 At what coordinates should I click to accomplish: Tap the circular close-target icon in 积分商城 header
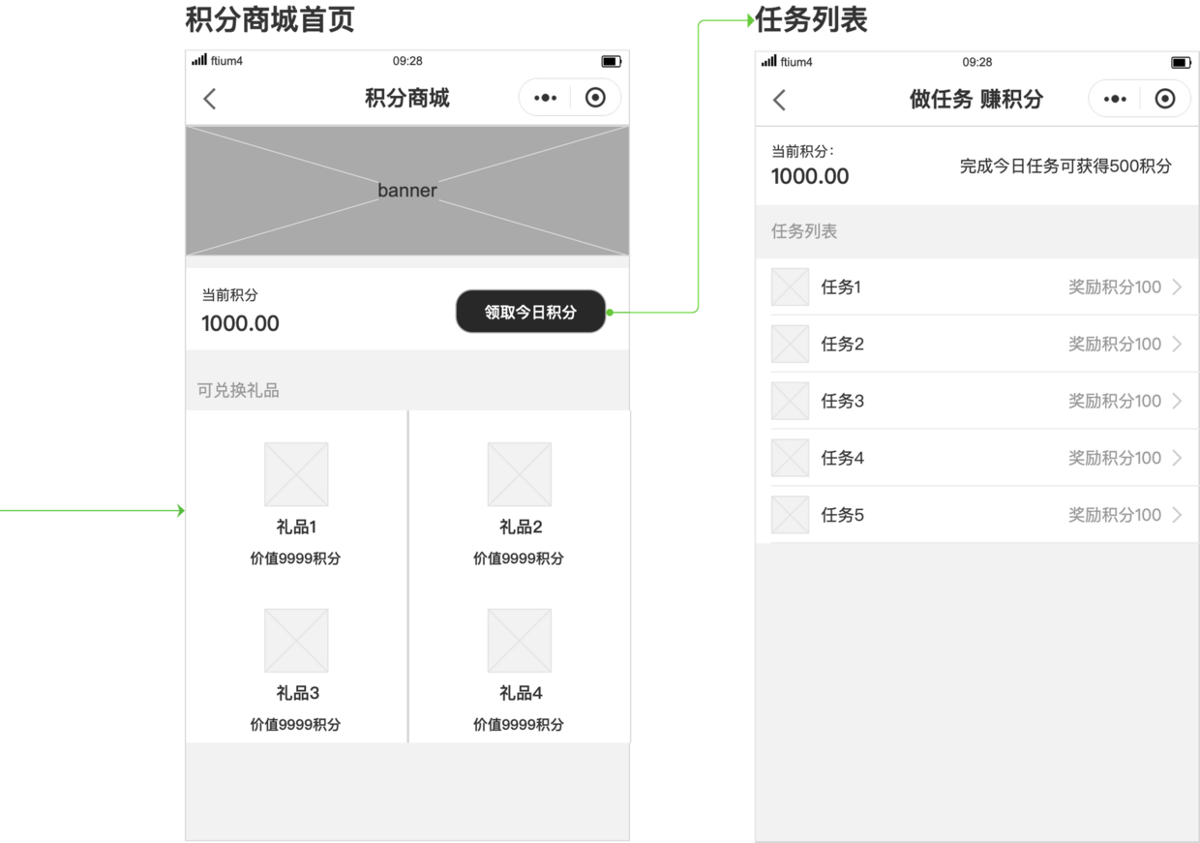pyautogui.click(x=596, y=98)
